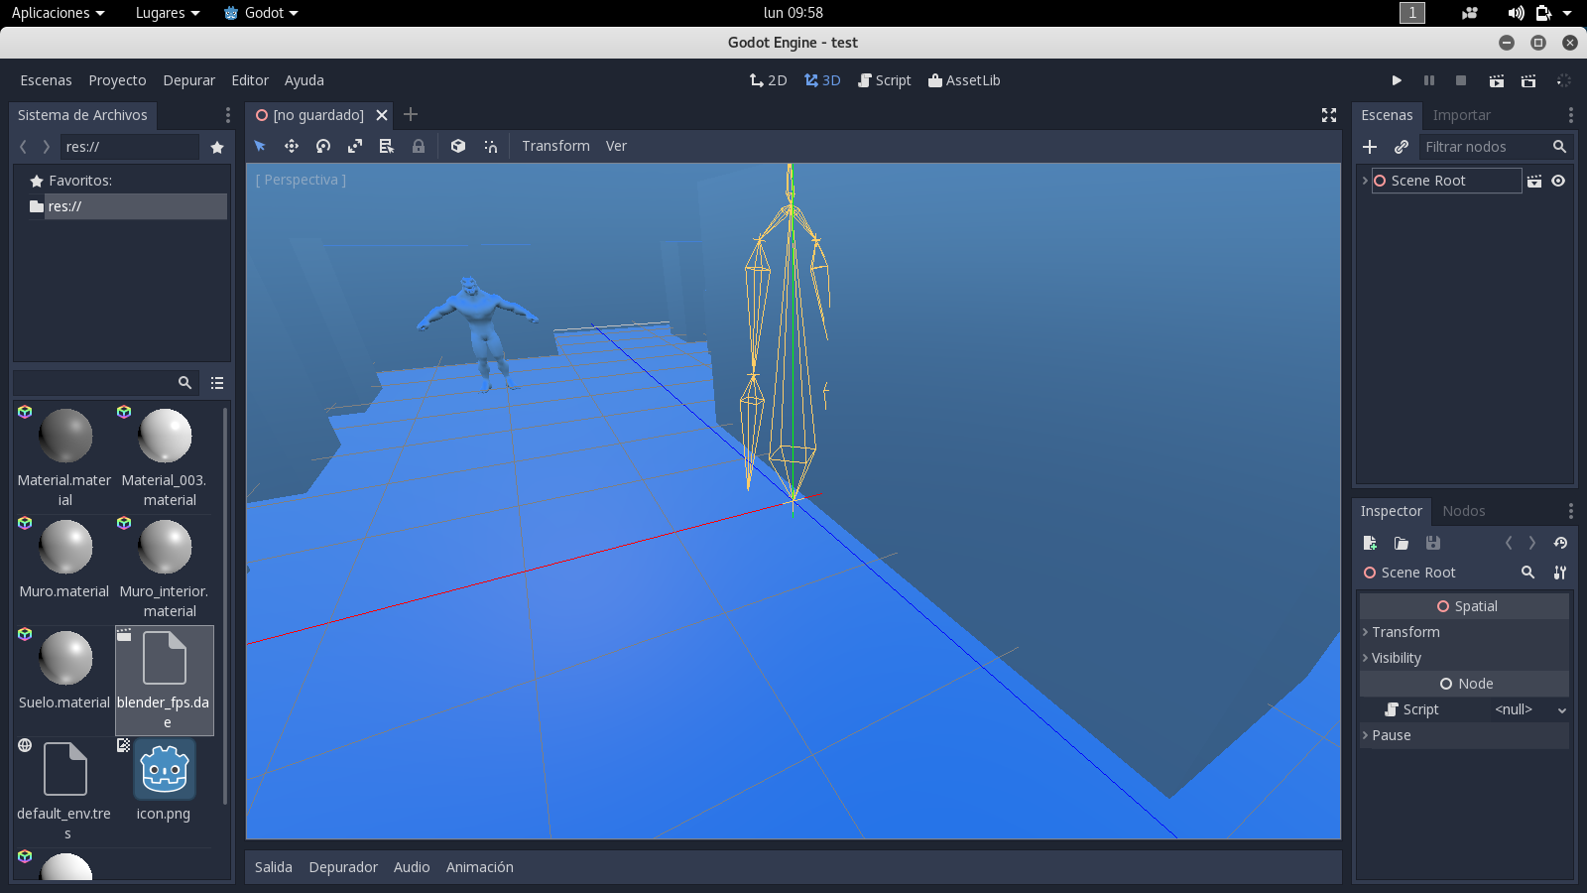Toggle the lock selected object icon
Viewport: 1587px width, 893px height.
click(419, 146)
